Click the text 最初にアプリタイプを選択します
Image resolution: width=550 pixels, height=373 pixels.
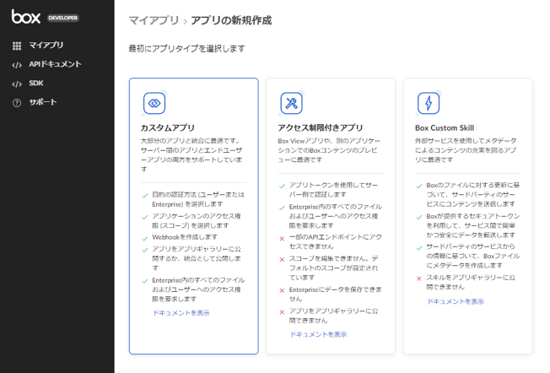(186, 48)
